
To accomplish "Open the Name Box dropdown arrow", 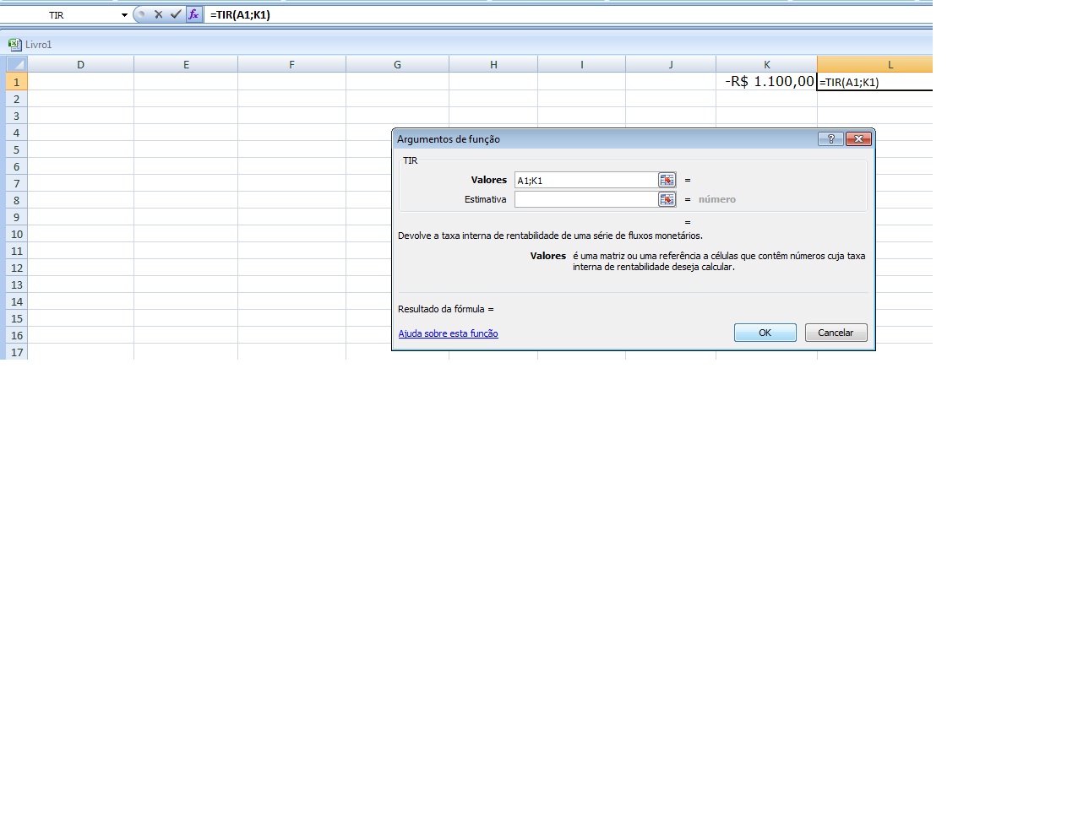I will (124, 15).
